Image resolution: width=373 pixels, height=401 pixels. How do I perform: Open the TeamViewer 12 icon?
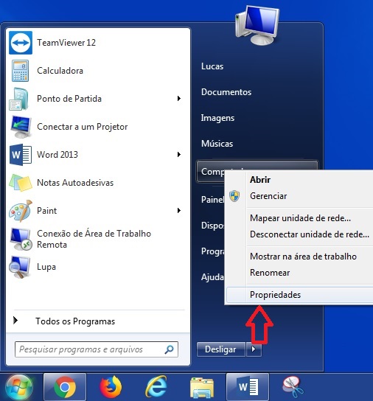[x=21, y=43]
